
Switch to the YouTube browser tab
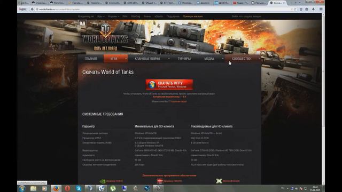(x=240, y=3)
